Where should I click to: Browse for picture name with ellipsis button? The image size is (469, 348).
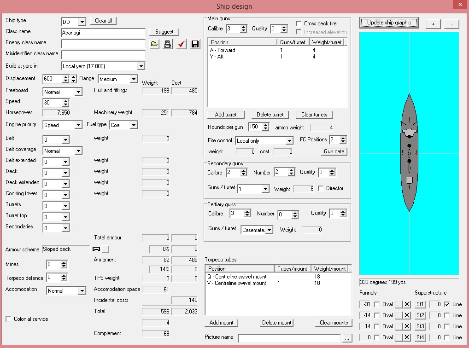pos(347,338)
